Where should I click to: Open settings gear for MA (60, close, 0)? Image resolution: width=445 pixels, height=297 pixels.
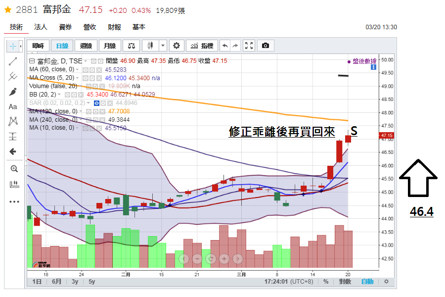[92, 70]
